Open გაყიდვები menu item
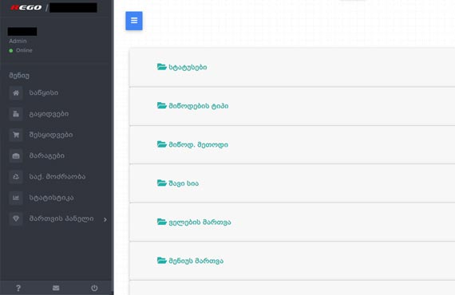Screen dimensions: 455x295 pos(49,114)
